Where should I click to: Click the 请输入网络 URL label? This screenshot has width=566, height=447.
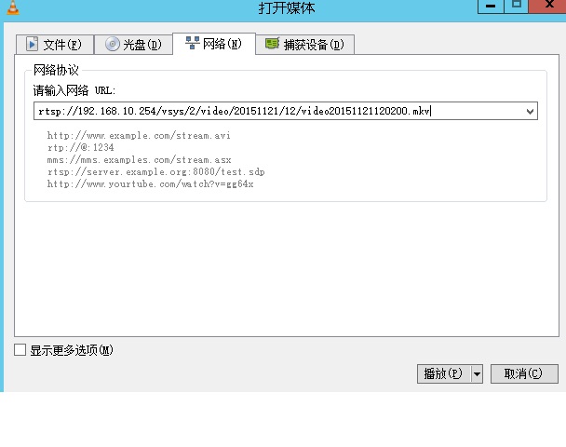[74, 90]
